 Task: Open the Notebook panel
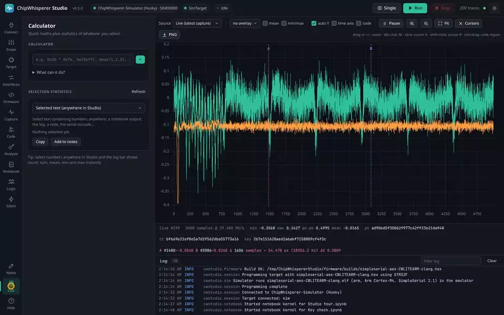11,167
